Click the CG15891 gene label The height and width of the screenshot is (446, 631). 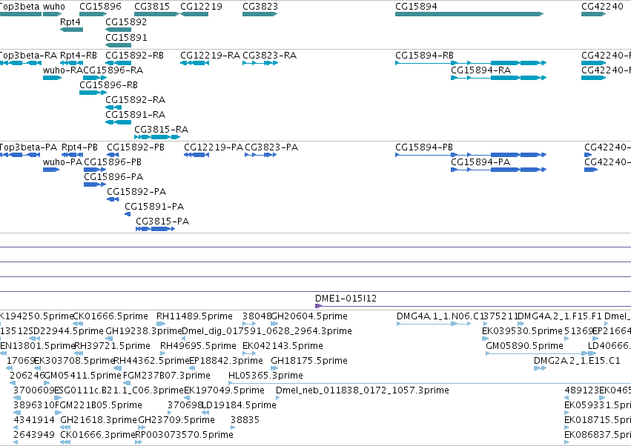[x=126, y=38]
